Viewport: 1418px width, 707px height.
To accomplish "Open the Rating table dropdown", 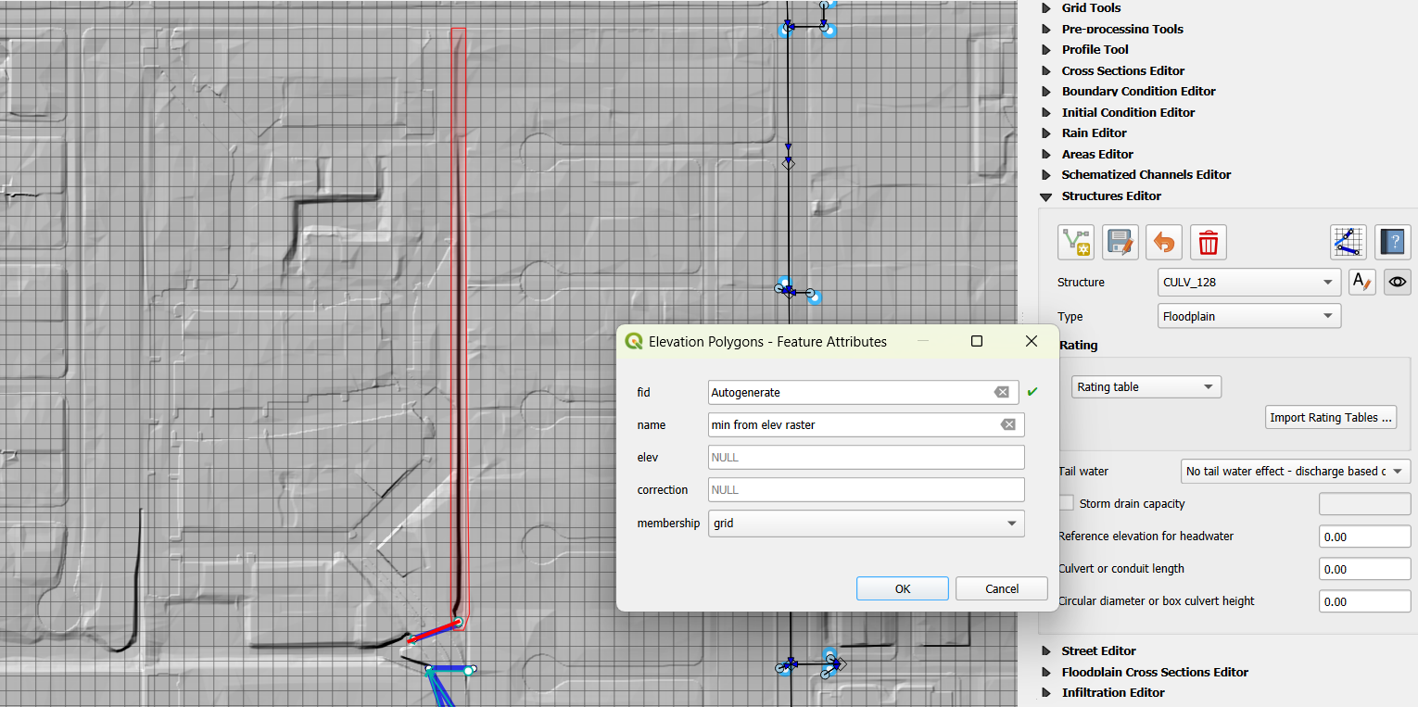I will tap(1146, 386).
